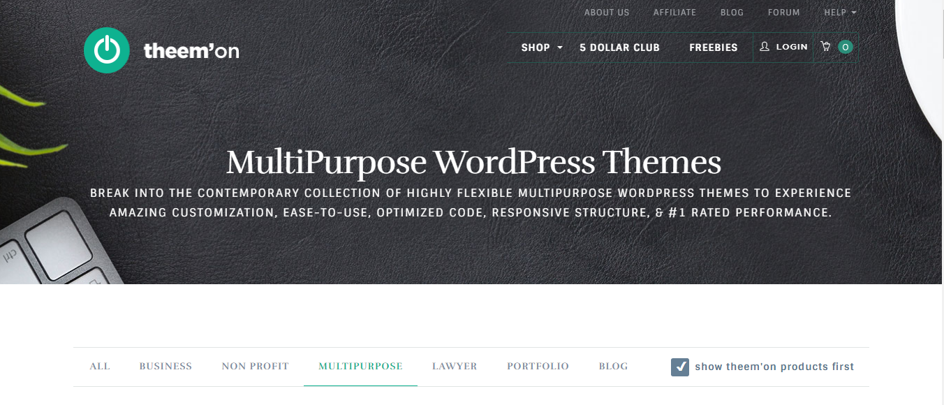Click the cart count badge

(846, 47)
